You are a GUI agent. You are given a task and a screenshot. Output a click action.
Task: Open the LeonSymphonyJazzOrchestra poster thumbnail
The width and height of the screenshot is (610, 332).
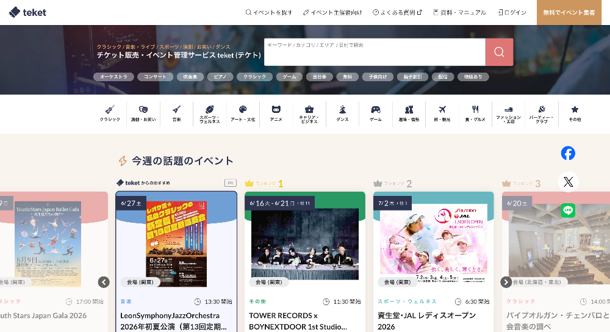point(176,244)
